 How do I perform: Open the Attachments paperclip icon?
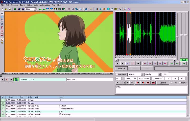click(x=77, y=9)
